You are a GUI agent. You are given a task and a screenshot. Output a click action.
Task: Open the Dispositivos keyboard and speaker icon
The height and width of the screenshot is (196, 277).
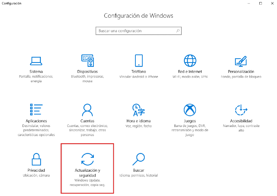pos(88,61)
